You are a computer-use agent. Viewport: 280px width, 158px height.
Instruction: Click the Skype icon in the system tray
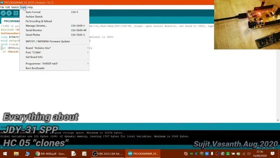pos(186,154)
